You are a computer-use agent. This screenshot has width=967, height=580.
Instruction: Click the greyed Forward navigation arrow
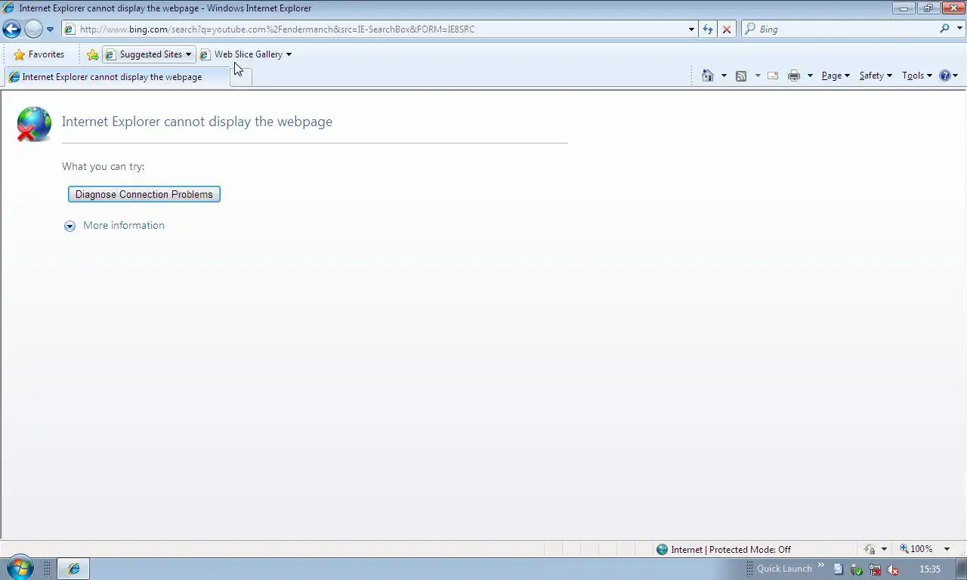click(x=33, y=29)
